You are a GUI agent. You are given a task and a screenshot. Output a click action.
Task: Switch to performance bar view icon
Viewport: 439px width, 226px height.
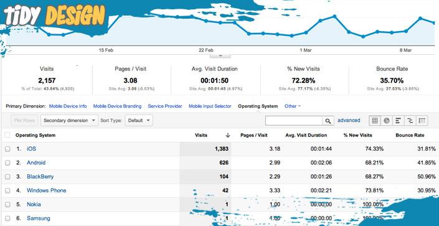pyautogui.click(x=398, y=121)
